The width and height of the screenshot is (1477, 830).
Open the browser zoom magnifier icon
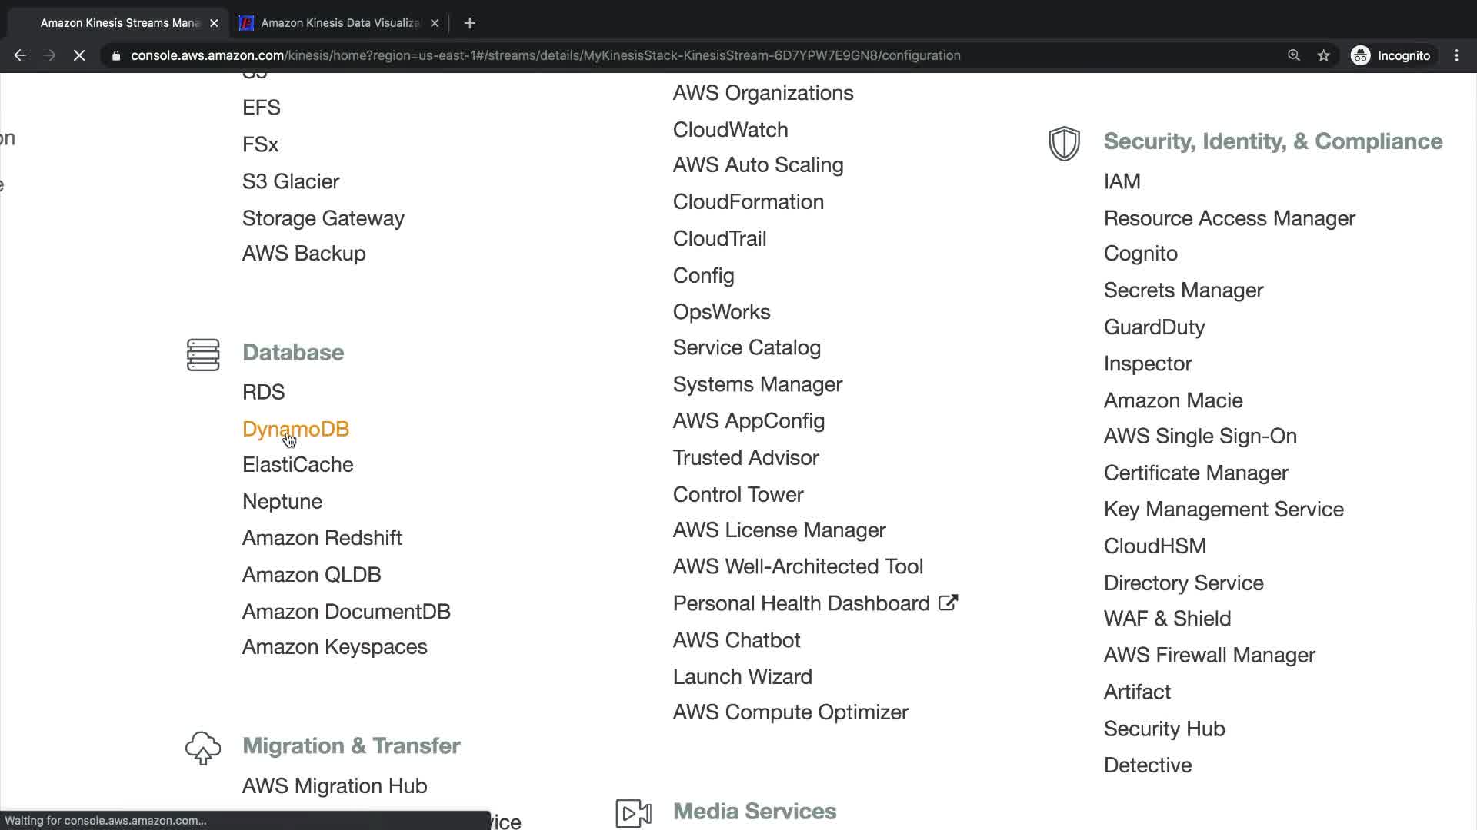1294,55
